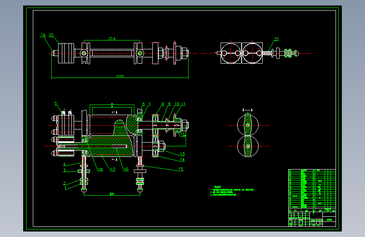Click part number label 20
This screenshot has height=237, width=365.
coord(51,35)
